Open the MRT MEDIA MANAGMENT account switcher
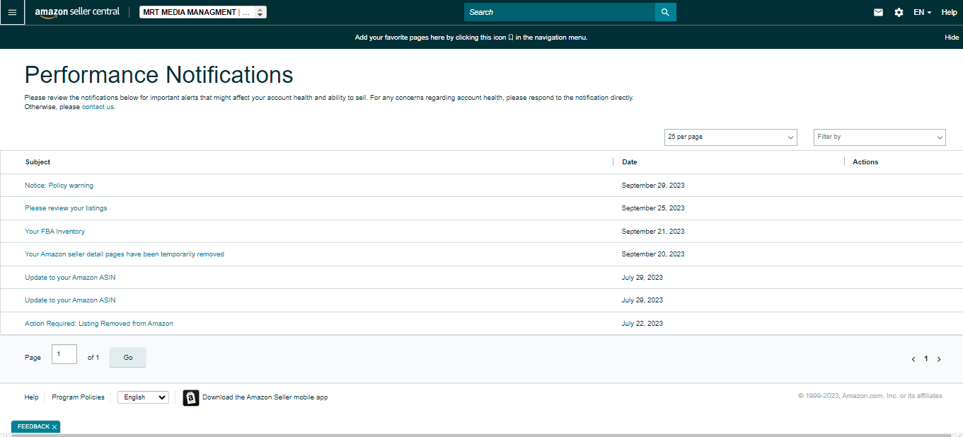This screenshot has height=437, width=963. 203,12
